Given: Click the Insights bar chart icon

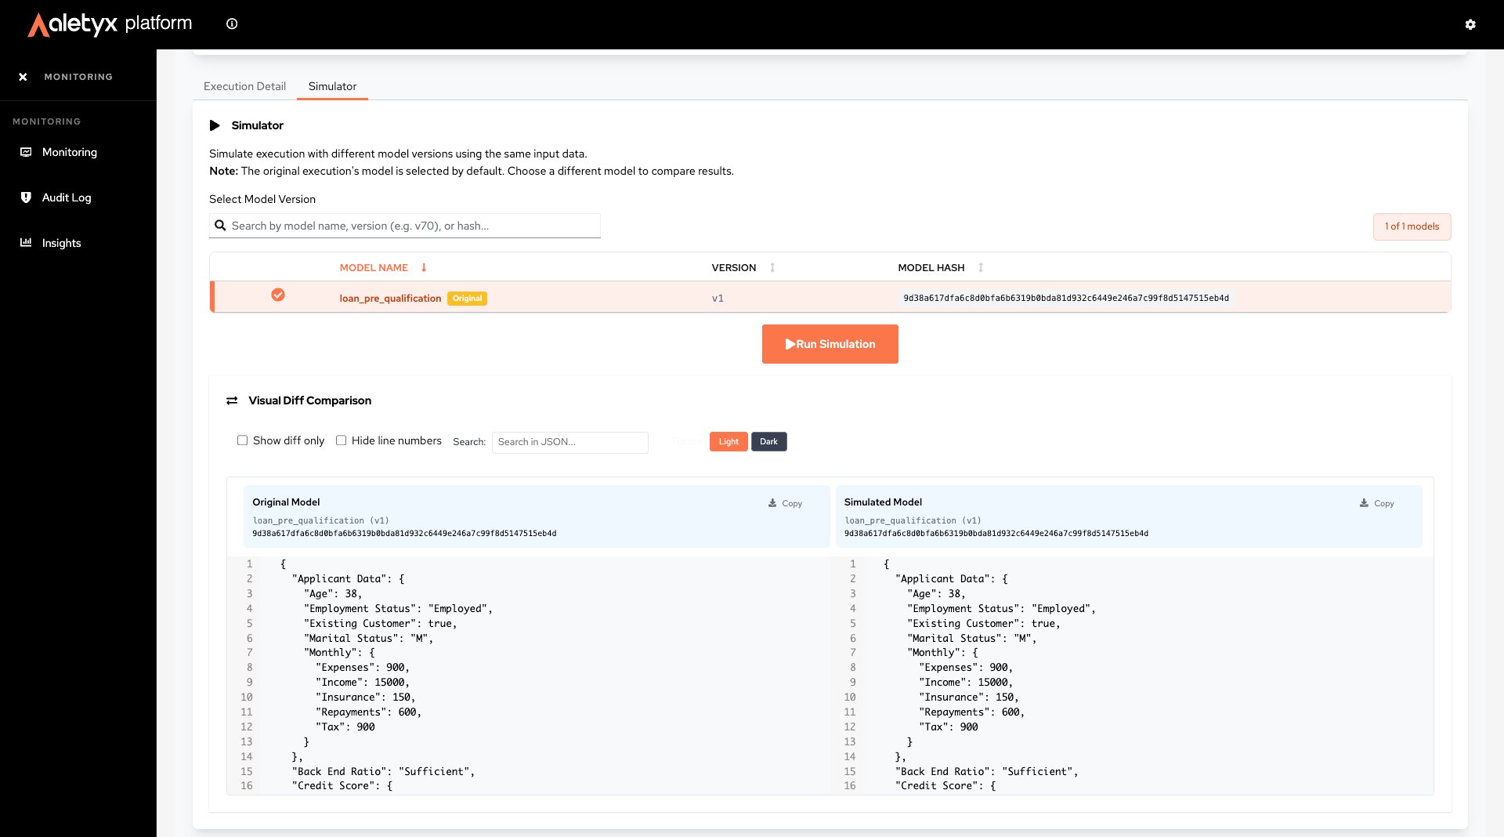Looking at the screenshot, I should tap(26, 243).
